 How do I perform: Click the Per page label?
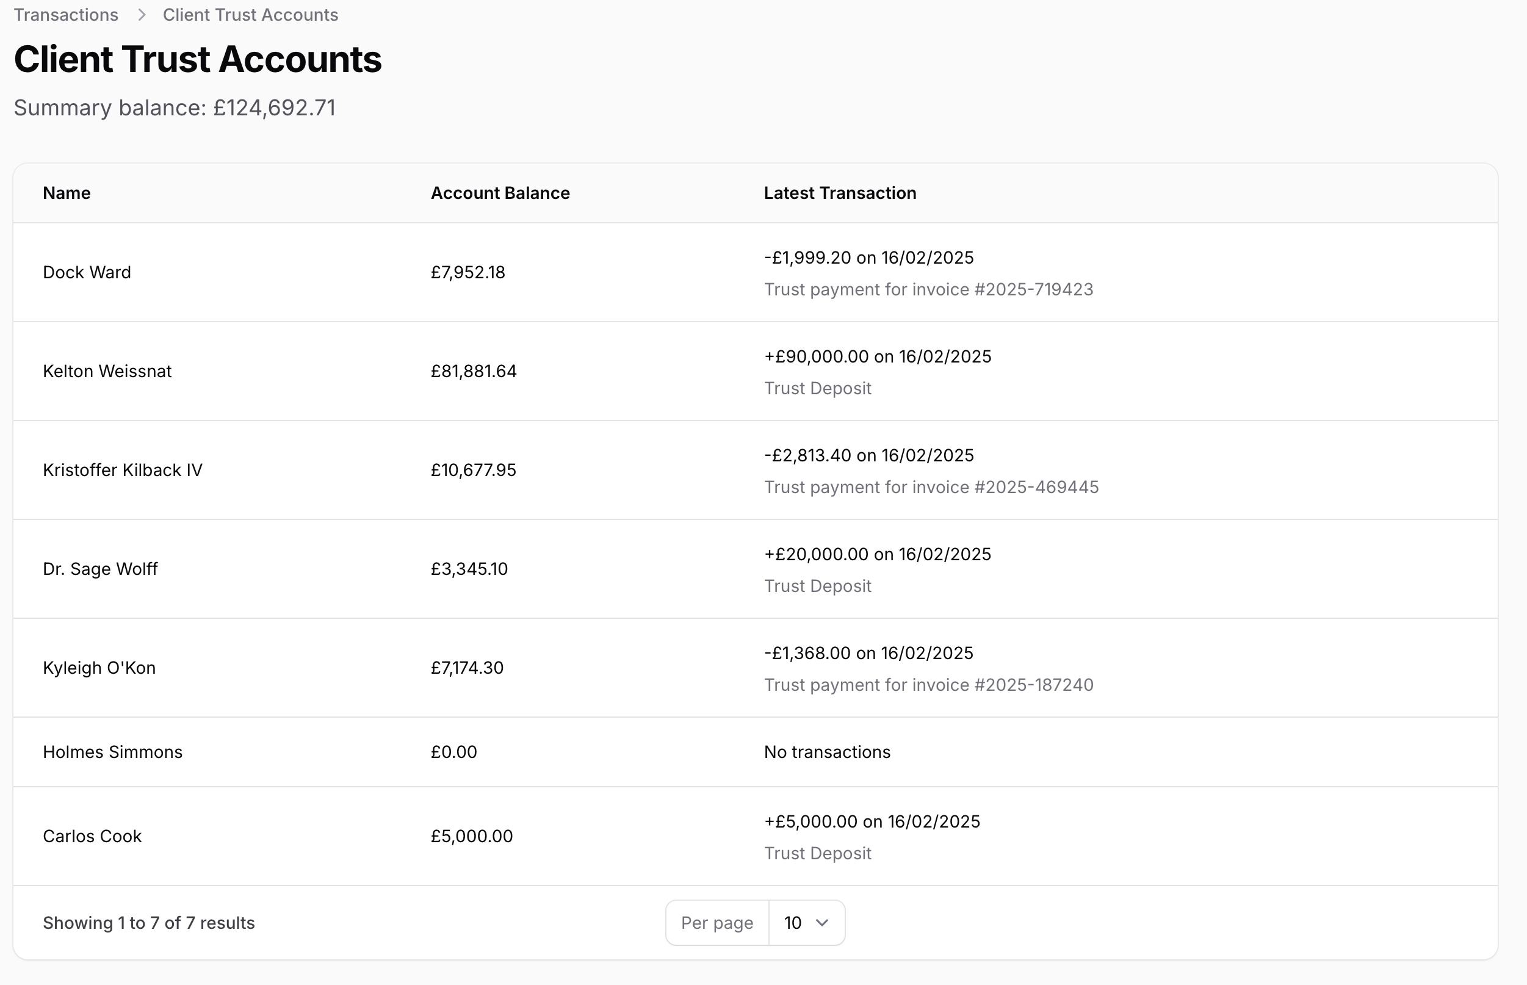[x=717, y=922]
